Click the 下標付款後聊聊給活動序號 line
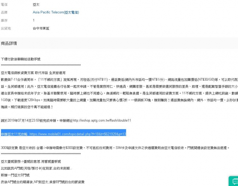238x186 pixels. click(20, 59)
